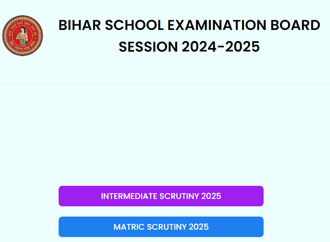Click SCRUTINY on the purple button

pos(179,196)
